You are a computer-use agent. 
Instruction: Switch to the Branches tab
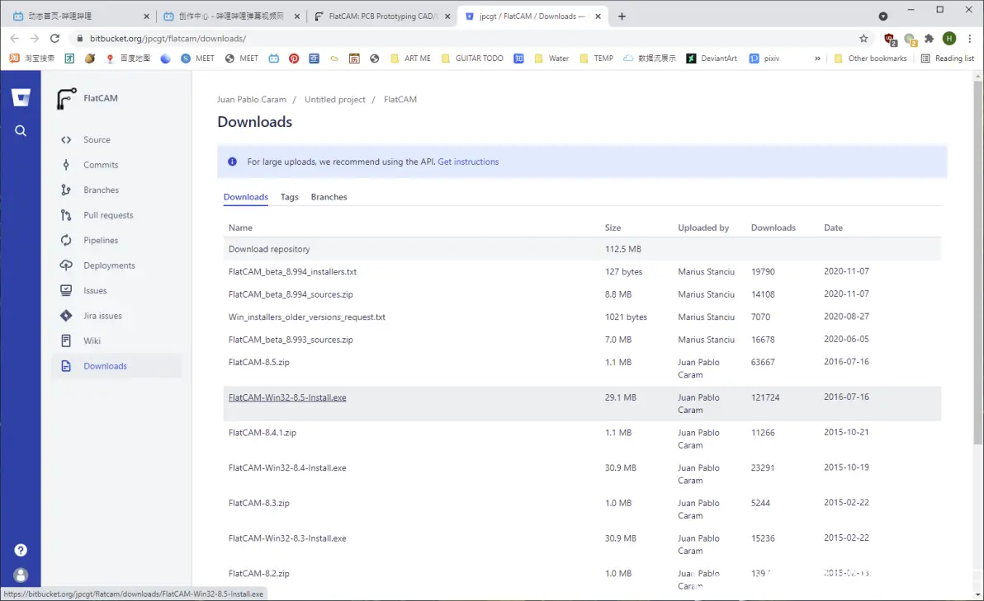329,197
